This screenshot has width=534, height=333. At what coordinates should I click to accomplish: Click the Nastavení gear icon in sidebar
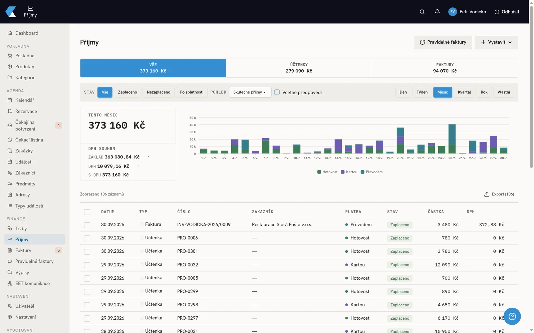coord(10,317)
